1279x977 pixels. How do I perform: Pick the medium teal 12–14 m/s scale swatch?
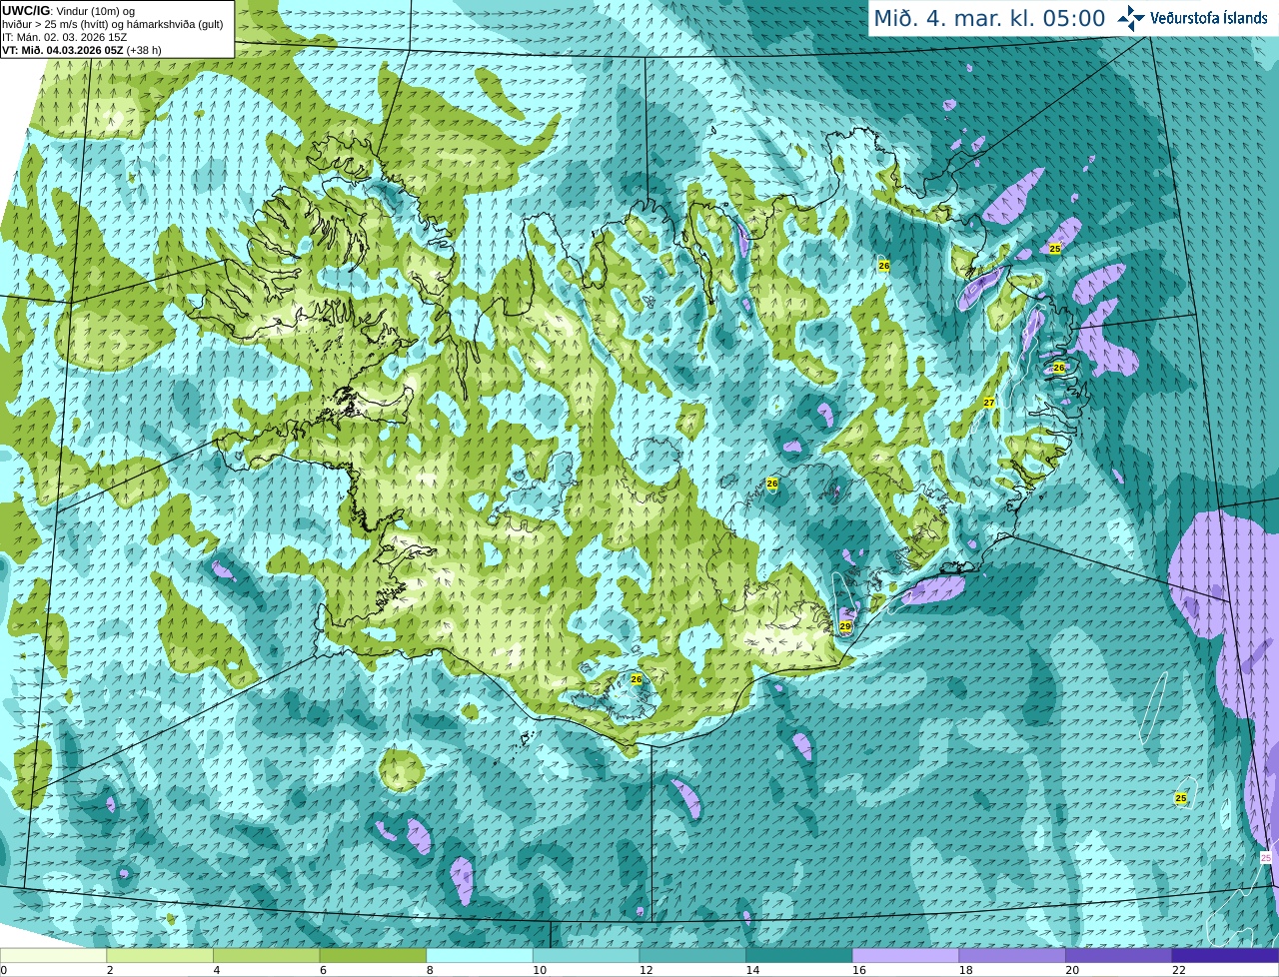[692, 956]
